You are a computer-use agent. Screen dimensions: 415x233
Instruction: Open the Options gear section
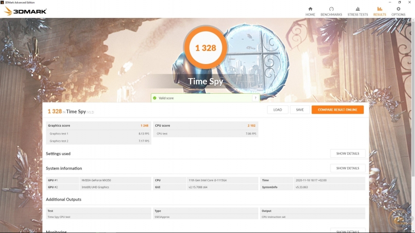[x=398, y=12]
